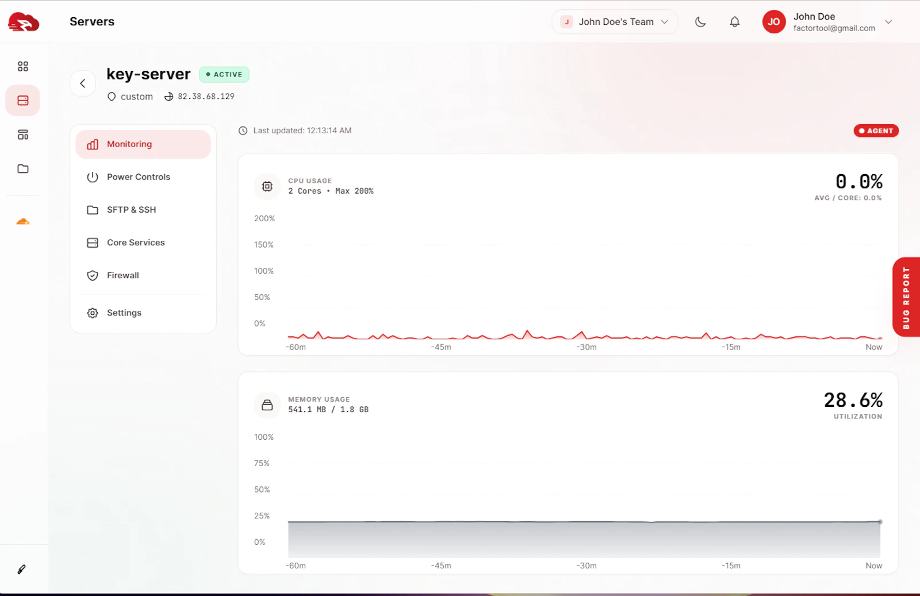The image size is (920, 596).
Task: Click the memory icon in Memory Usage card
Action: coord(267,405)
